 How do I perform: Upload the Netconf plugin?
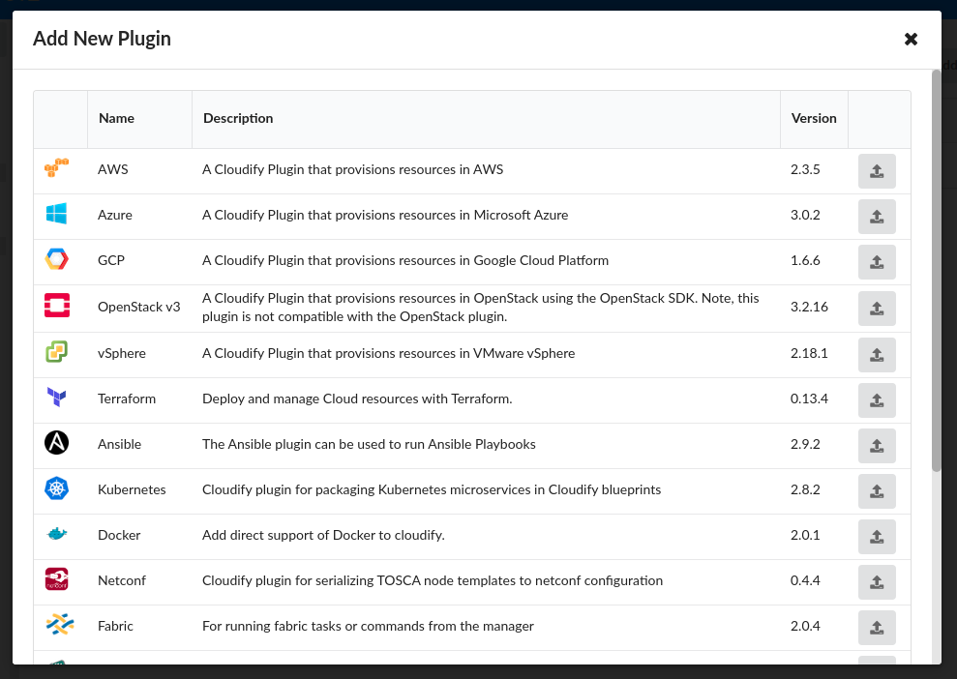tap(877, 582)
